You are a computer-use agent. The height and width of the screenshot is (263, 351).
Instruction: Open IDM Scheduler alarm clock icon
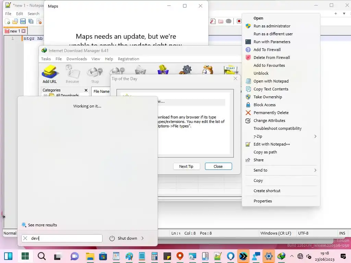(x=208, y=70)
